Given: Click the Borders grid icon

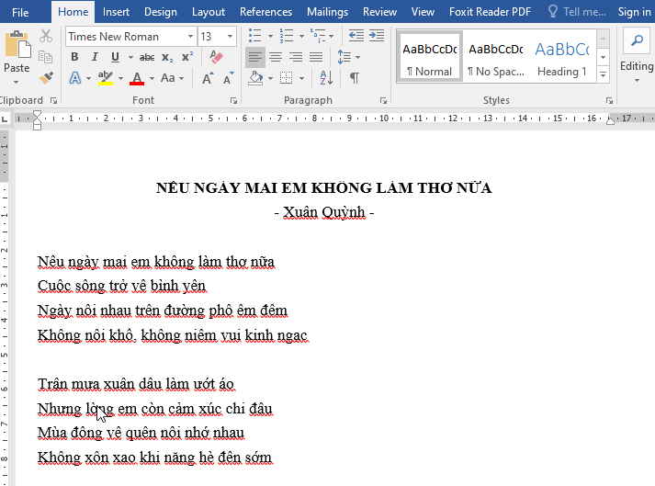Looking at the screenshot, I should (x=286, y=78).
